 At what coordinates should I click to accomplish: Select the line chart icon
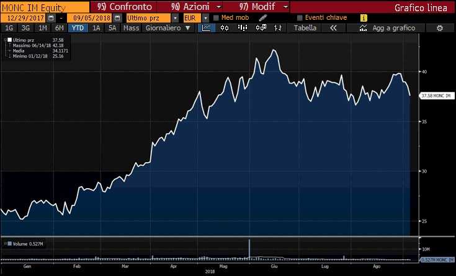point(206,28)
